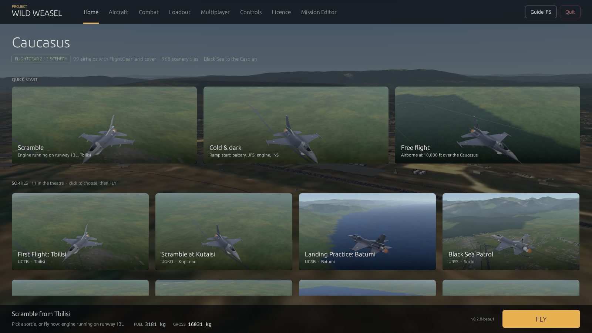
Task: Go to the Loadout tab
Action: pos(180,12)
